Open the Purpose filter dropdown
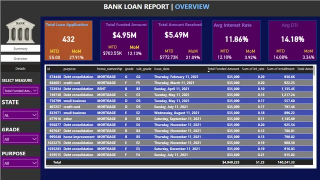Screen dimensions: 320x180 (20, 163)
